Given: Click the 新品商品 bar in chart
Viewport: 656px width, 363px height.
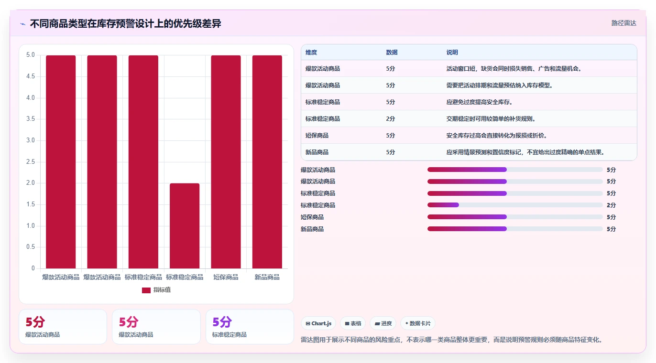Looking at the screenshot, I should click(x=267, y=162).
